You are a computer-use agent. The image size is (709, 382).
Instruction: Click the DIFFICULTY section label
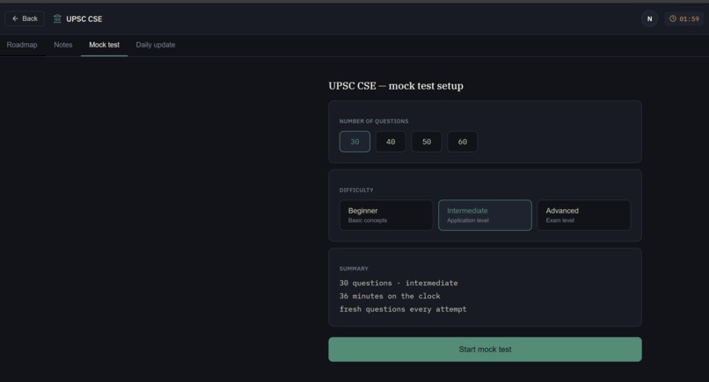coord(356,190)
